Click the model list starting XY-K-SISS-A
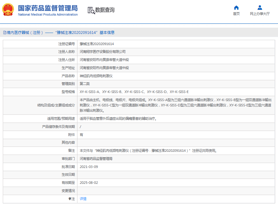 134,92
